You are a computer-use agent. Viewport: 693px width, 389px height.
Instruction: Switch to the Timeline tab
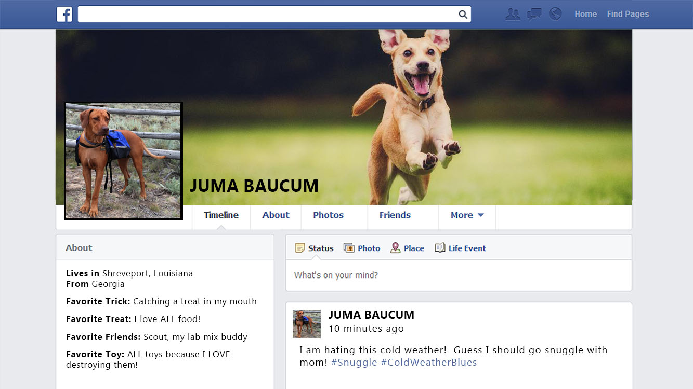click(221, 215)
